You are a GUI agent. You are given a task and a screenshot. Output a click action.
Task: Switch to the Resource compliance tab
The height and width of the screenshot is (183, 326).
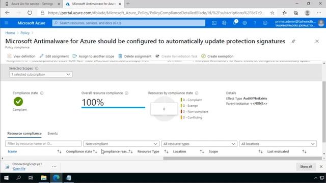(24, 133)
